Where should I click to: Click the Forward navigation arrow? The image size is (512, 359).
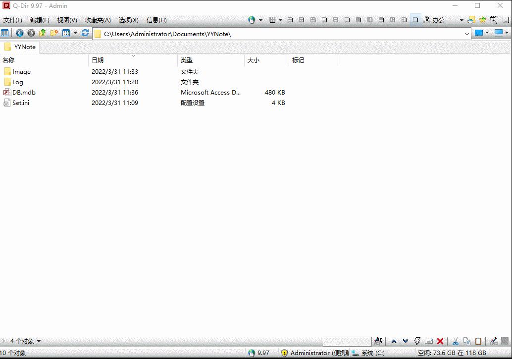pos(31,33)
